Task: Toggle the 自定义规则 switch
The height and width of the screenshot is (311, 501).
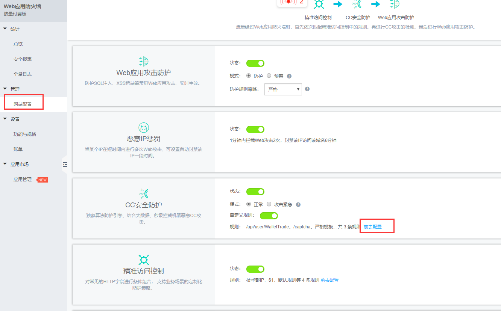Action: click(269, 216)
